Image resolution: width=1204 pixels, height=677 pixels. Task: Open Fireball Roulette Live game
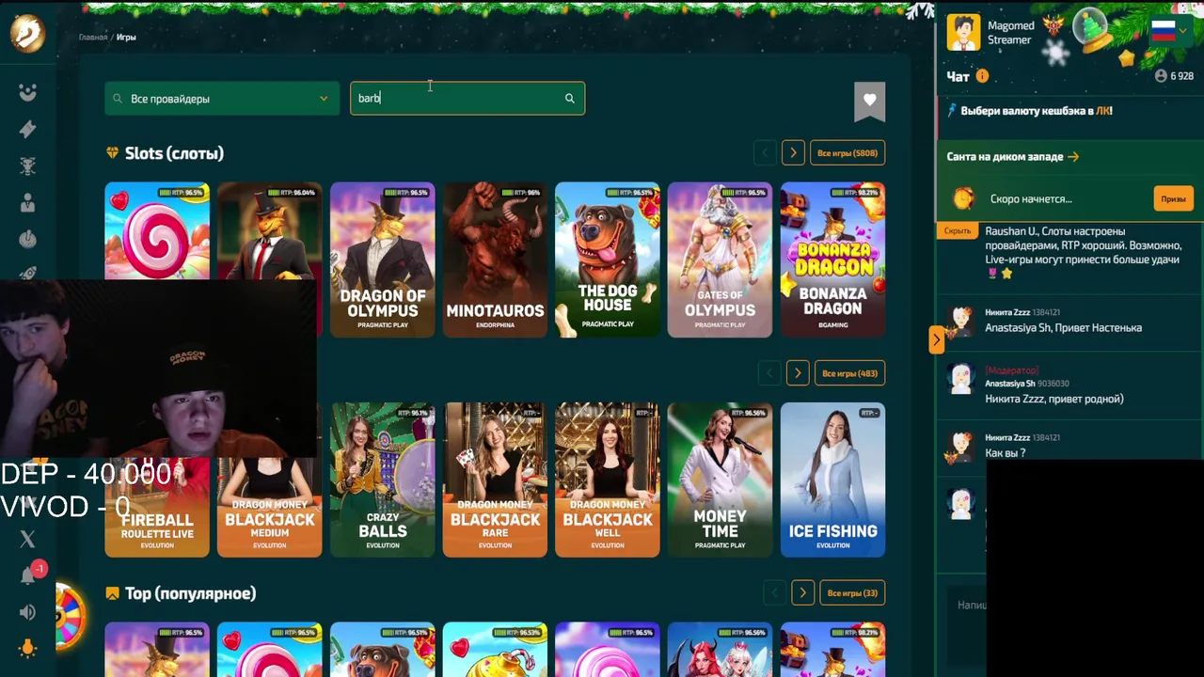[x=157, y=508]
